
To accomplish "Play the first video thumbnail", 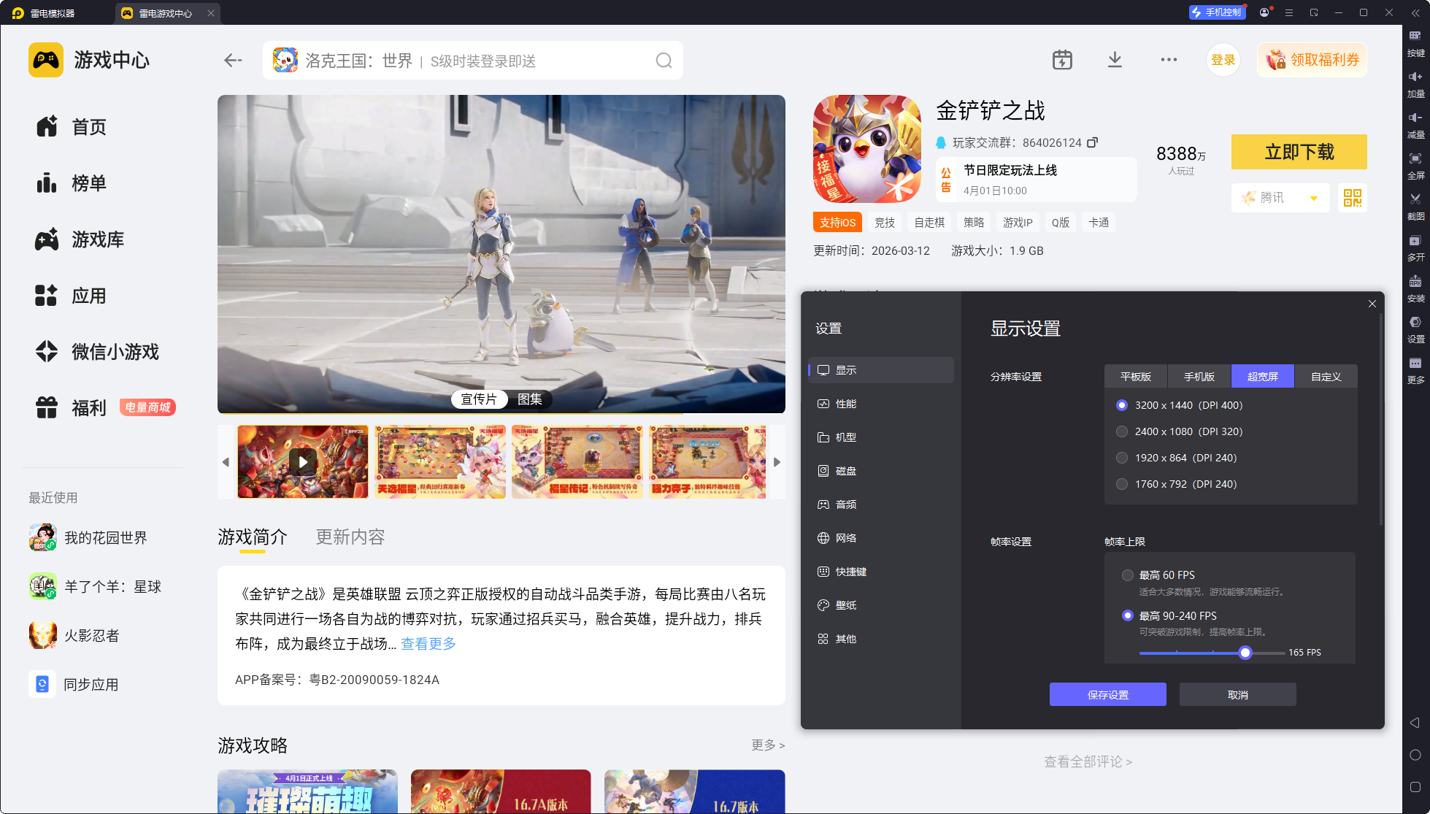I will tap(303, 462).
